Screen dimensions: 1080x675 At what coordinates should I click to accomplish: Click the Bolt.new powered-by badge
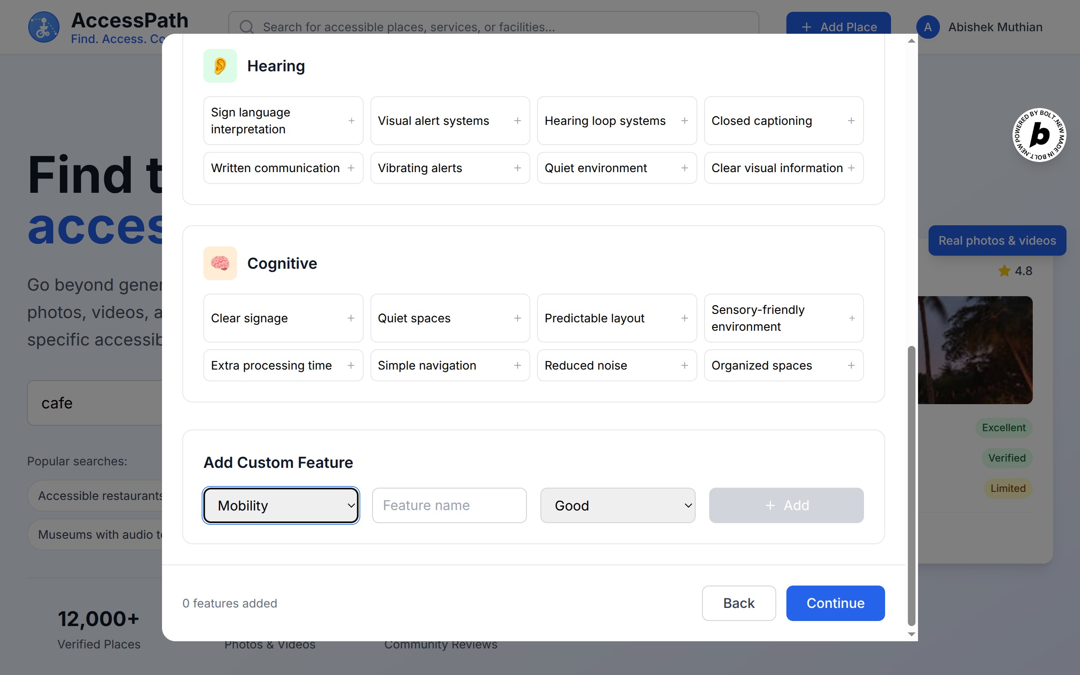1039,135
